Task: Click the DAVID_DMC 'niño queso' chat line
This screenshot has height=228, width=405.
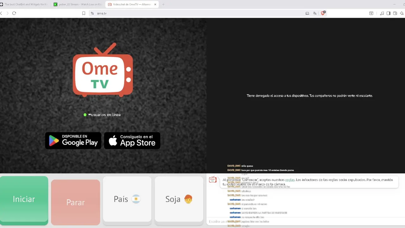Action: pyautogui.click(x=240, y=166)
